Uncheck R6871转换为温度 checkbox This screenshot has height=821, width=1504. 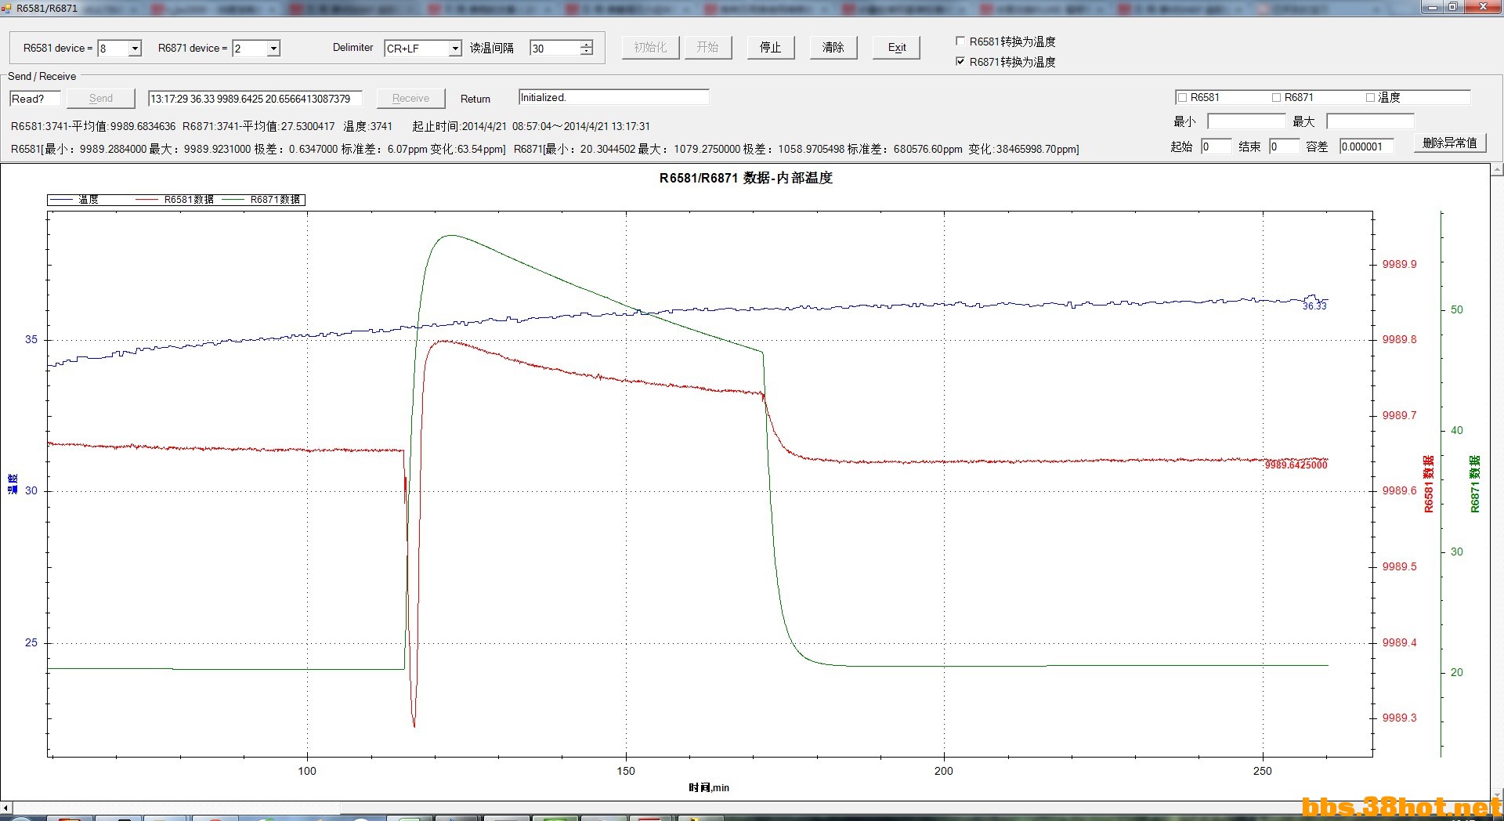[960, 62]
